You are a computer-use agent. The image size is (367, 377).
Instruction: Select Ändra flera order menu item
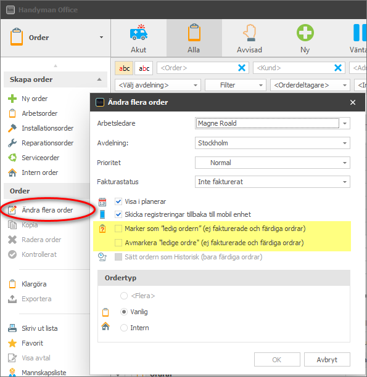(x=47, y=210)
